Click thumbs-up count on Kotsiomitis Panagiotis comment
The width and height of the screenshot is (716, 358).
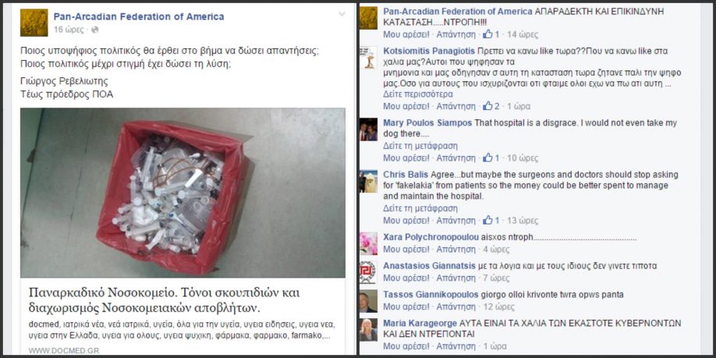pyautogui.click(x=497, y=106)
